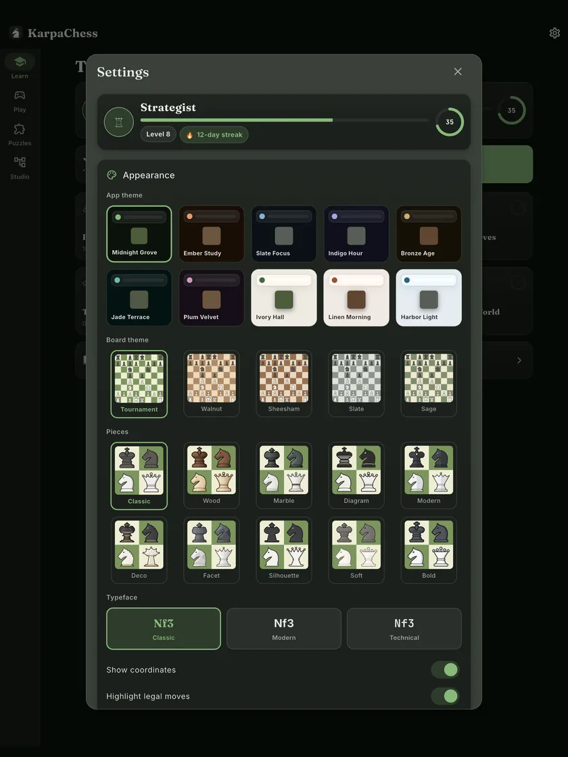Select the Slate board theme
Screen dimensions: 568x757
pos(356,384)
